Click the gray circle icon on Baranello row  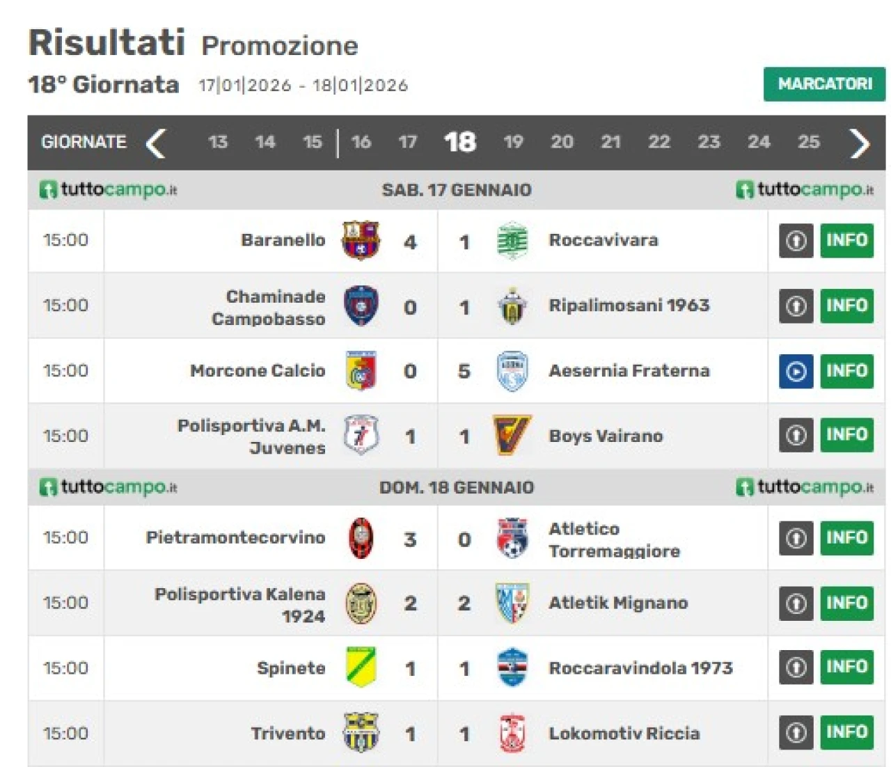[796, 241]
